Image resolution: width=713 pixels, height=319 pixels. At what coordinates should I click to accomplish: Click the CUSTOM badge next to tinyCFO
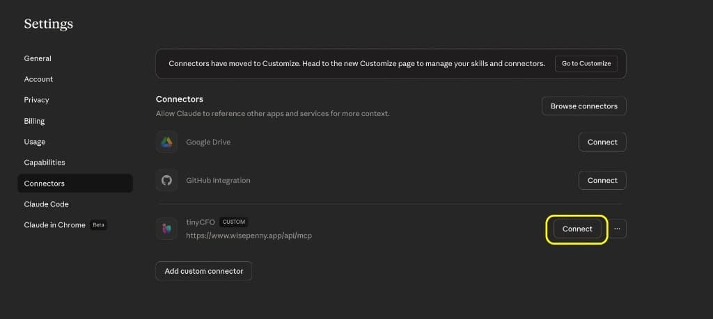click(x=234, y=222)
